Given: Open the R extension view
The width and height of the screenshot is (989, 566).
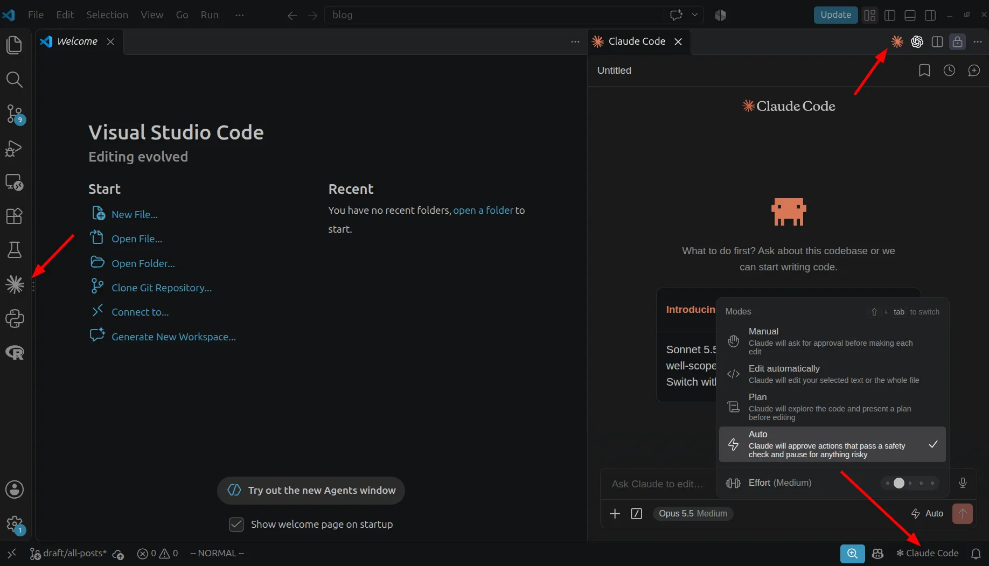Looking at the screenshot, I should (x=15, y=353).
